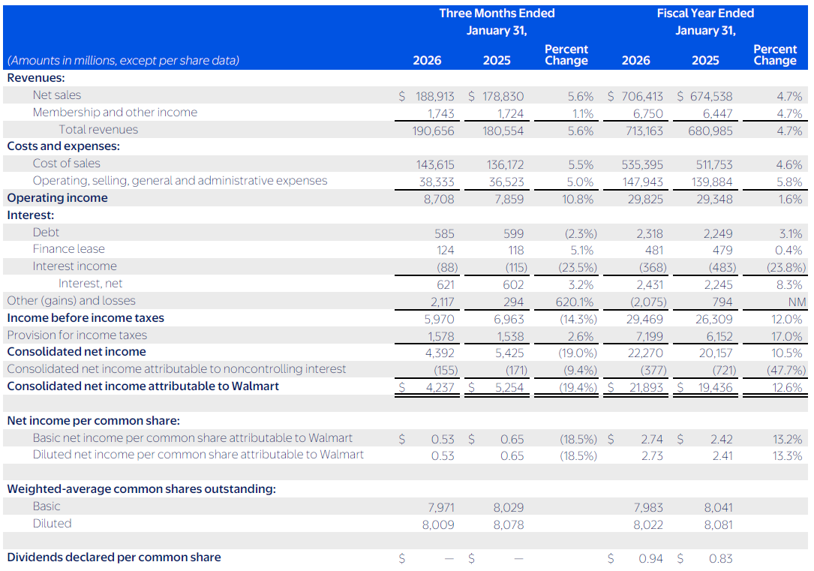Click consolidated net income value 4,392
Image resolution: width=814 pixels, height=571 pixels.
point(440,353)
